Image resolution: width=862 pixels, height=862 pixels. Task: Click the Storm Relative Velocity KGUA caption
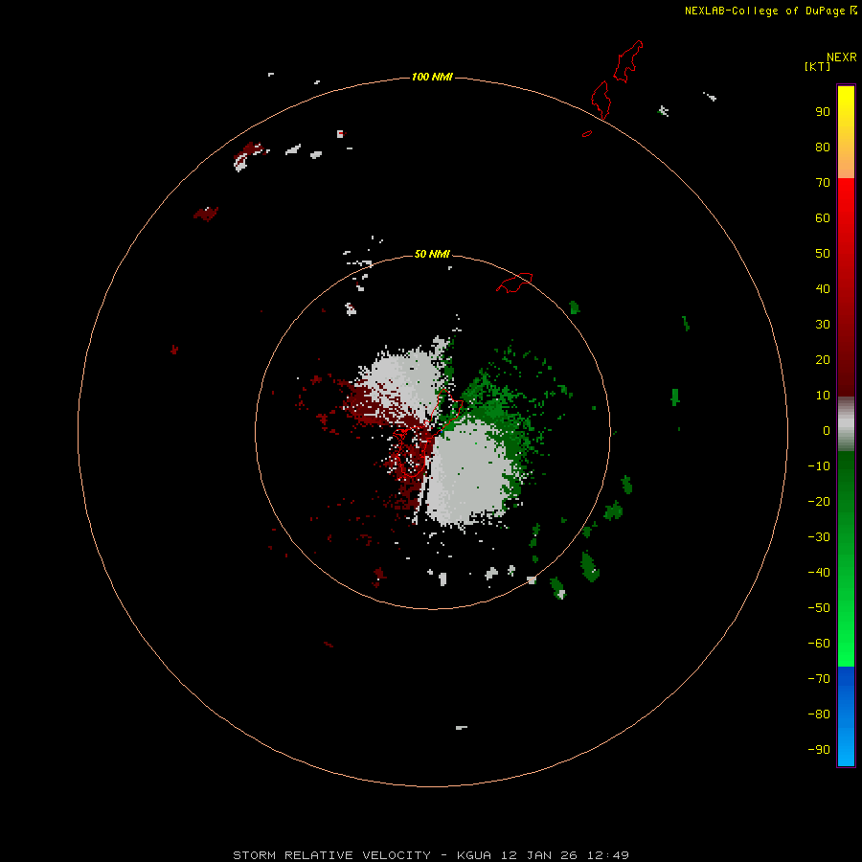(431, 855)
